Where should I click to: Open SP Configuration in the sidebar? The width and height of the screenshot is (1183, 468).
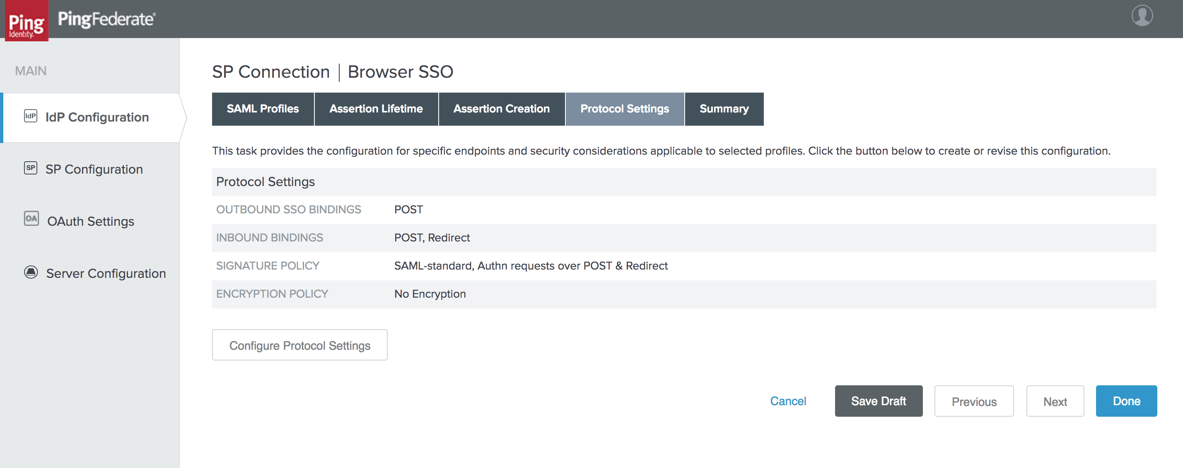point(94,169)
